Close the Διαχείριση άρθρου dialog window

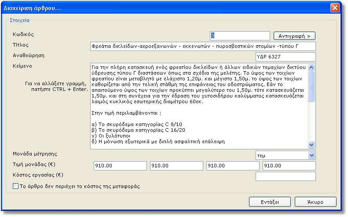tap(335, 8)
